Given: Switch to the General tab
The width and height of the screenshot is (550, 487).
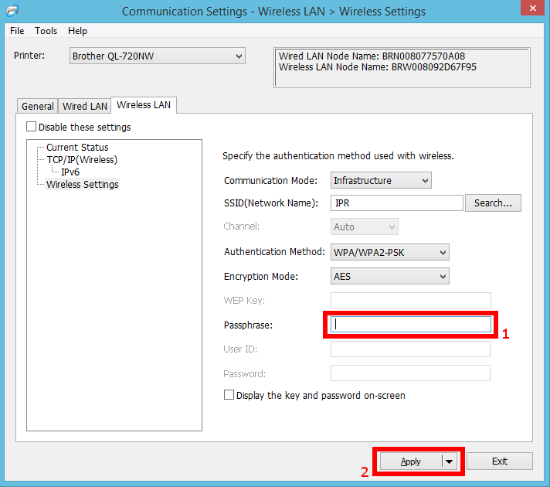Looking at the screenshot, I should (x=37, y=106).
